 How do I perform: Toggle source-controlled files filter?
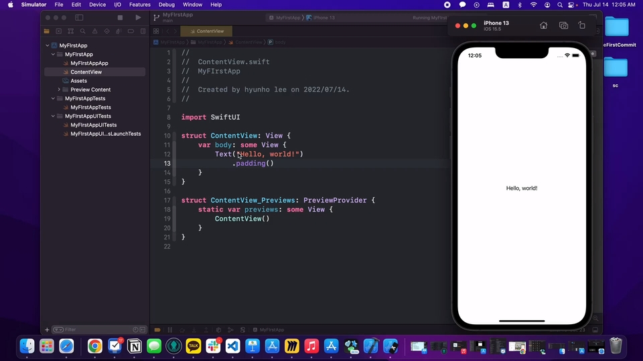coord(143,330)
